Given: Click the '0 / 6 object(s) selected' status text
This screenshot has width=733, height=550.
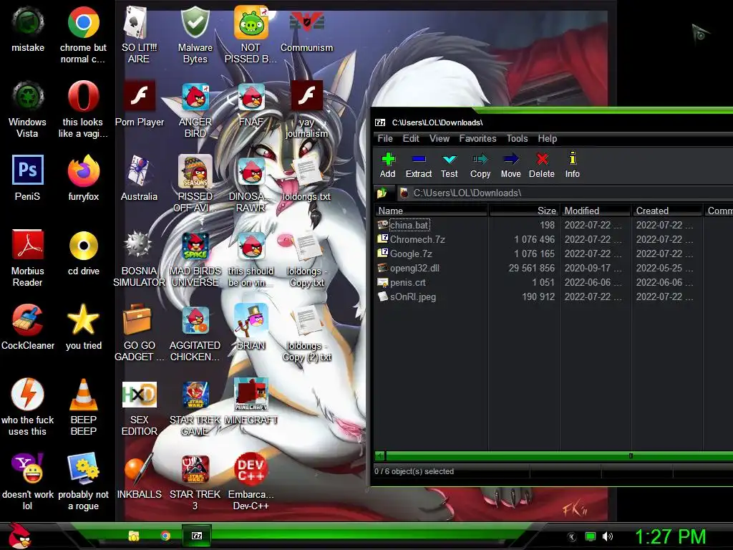Looking at the screenshot, I should [414, 471].
